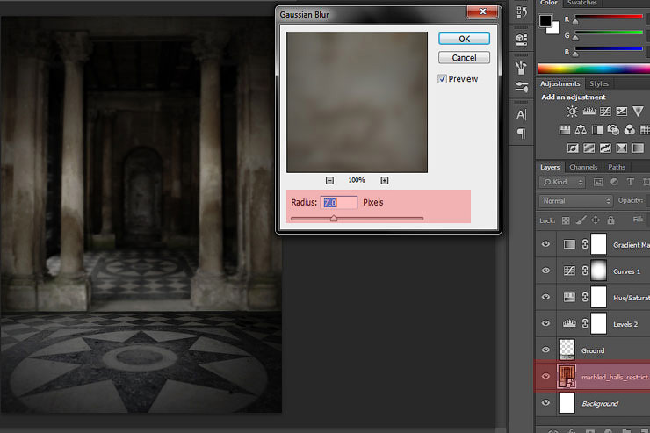
Task: Click the zoom out minus button in preview
Action: (x=329, y=180)
